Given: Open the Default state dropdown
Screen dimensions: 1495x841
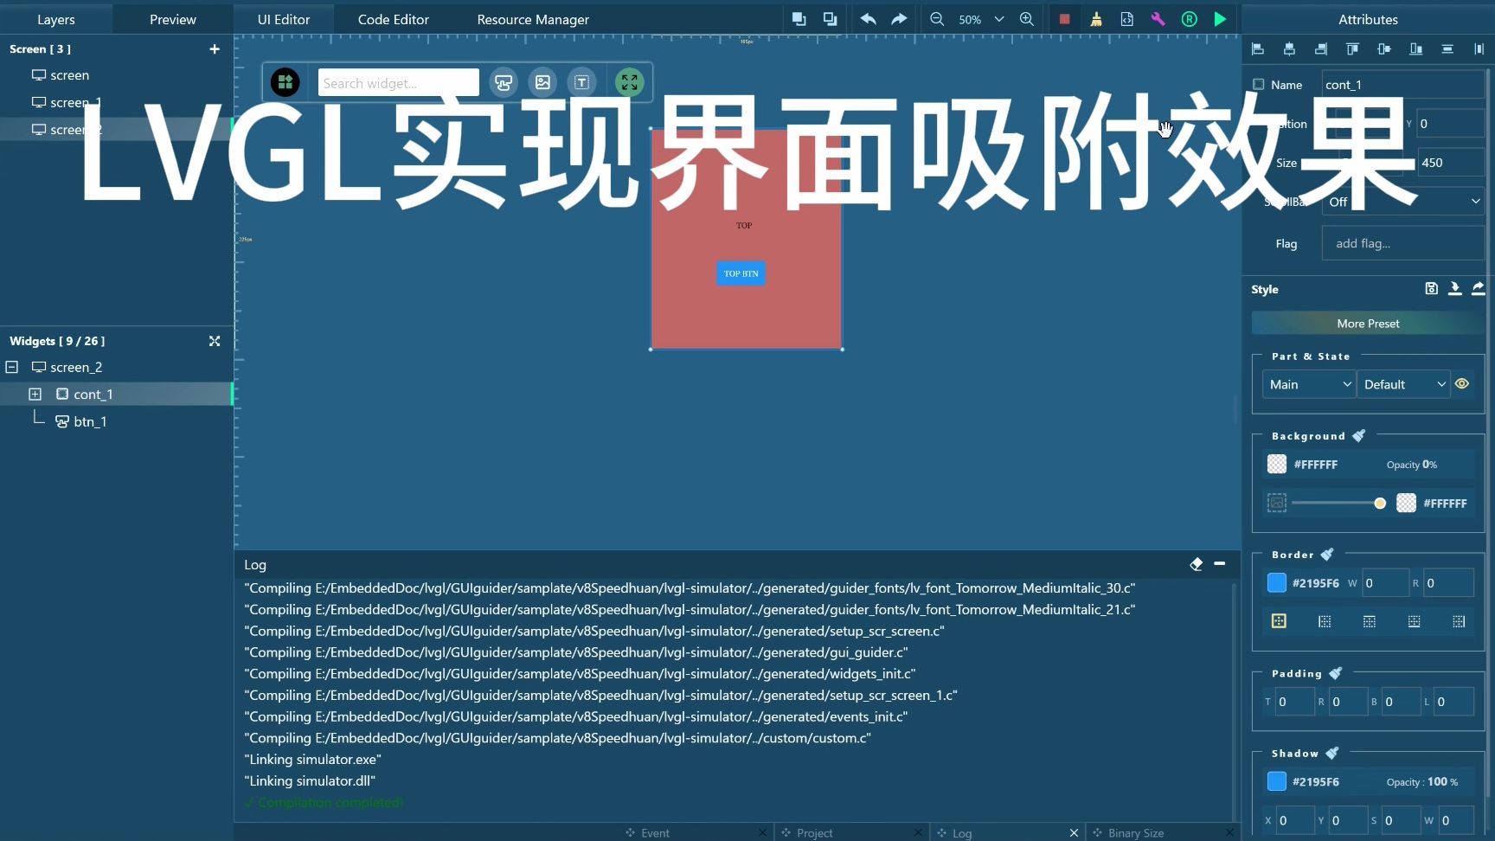Looking at the screenshot, I should coord(1402,384).
